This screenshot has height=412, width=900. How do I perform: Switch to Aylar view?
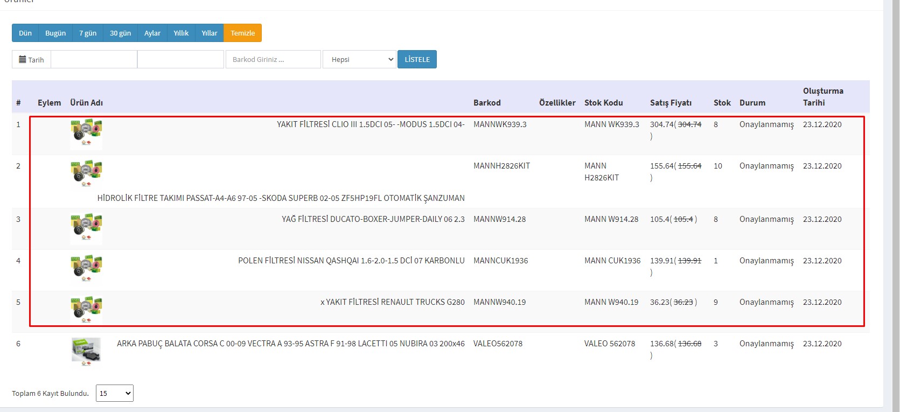click(152, 33)
